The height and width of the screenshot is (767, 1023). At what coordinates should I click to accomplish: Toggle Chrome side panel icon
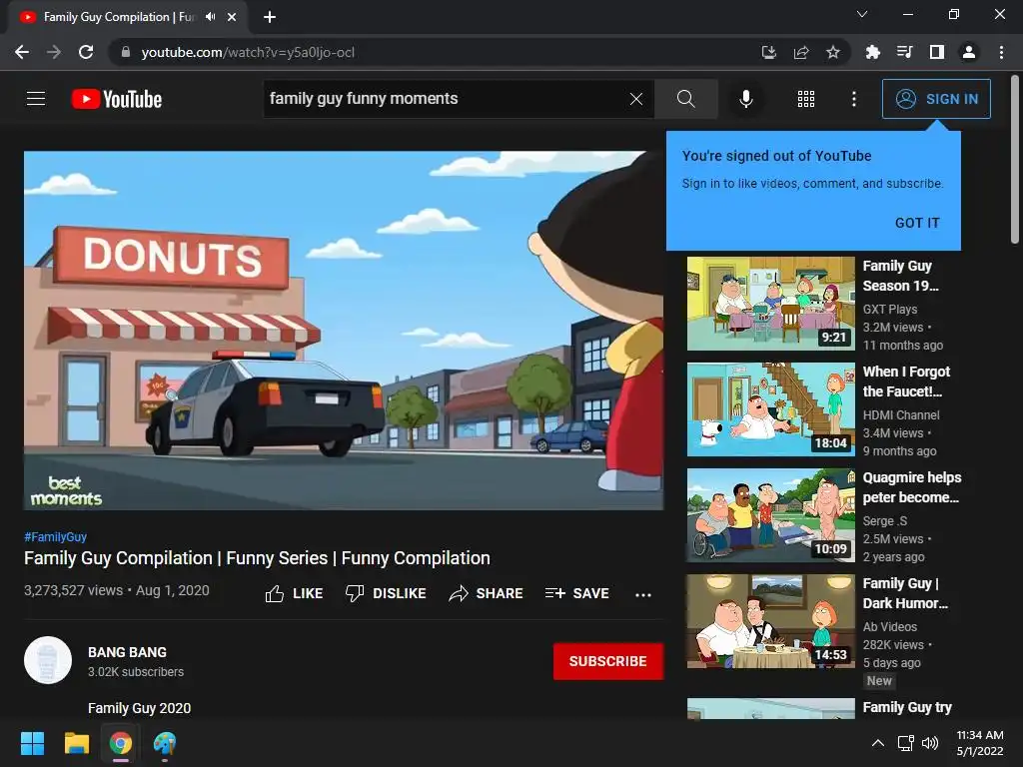(937, 52)
